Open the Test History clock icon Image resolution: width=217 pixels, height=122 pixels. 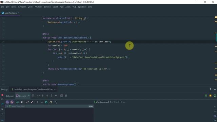(x=51, y=102)
